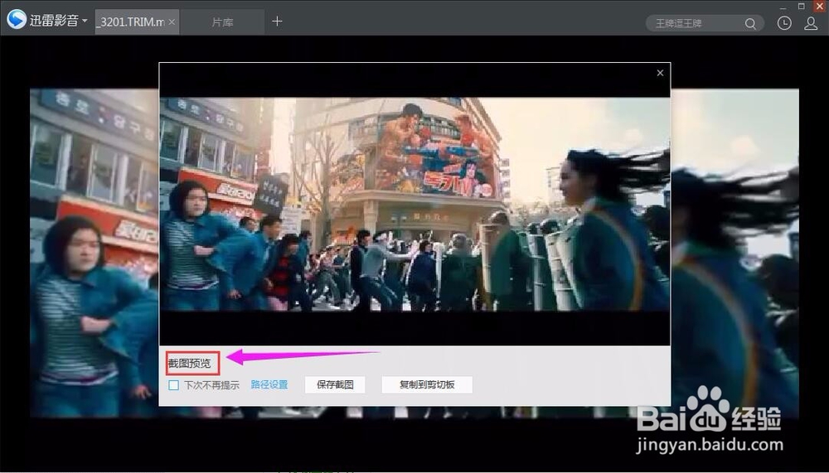Minimize the player window
This screenshot has height=473, width=829.
pos(784,7)
